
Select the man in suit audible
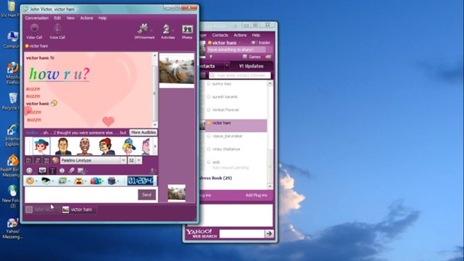pos(63,146)
